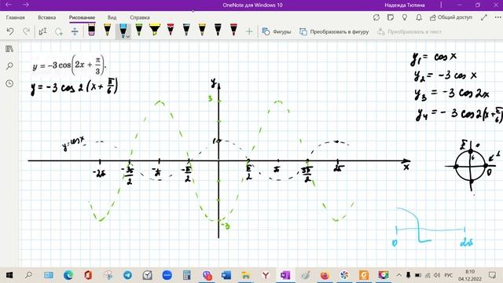Open File Explorer from the taskbar
This screenshot has height=283, width=503.
click(x=246, y=275)
